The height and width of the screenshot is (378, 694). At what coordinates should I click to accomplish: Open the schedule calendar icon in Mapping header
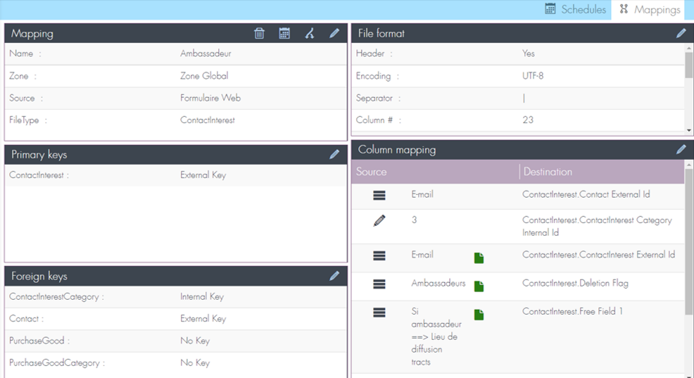284,33
